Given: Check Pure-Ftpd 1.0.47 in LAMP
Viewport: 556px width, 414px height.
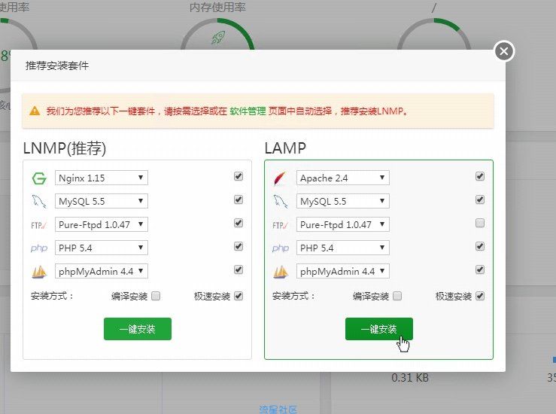Looking at the screenshot, I should pyautogui.click(x=480, y=223).
